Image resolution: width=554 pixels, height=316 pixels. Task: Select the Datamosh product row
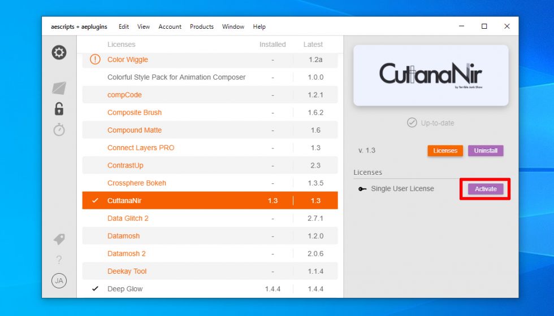(210, 236)
